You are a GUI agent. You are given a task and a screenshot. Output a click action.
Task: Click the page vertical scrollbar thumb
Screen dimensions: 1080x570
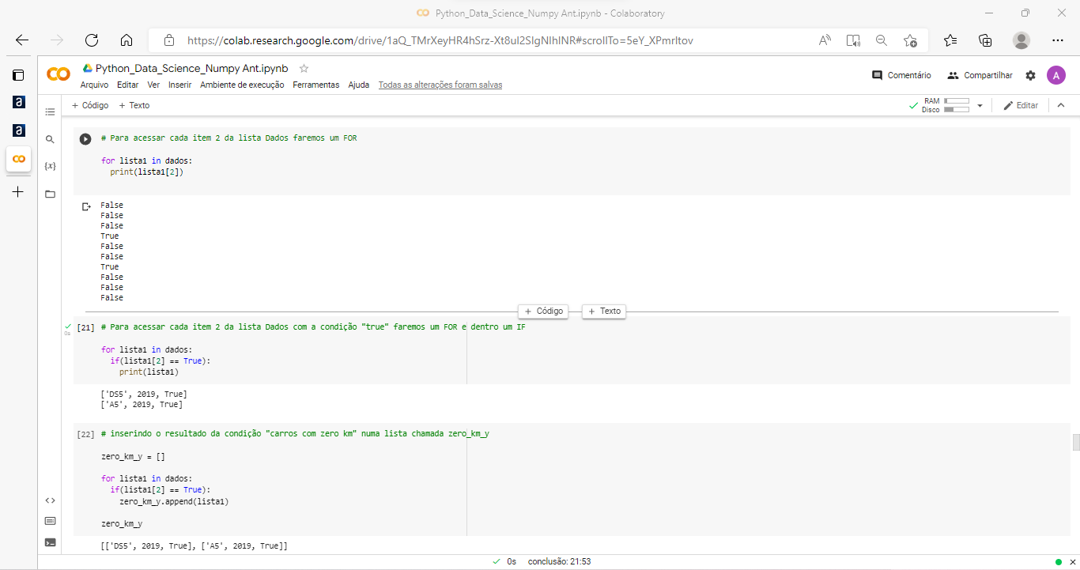tap(1075, 442)
